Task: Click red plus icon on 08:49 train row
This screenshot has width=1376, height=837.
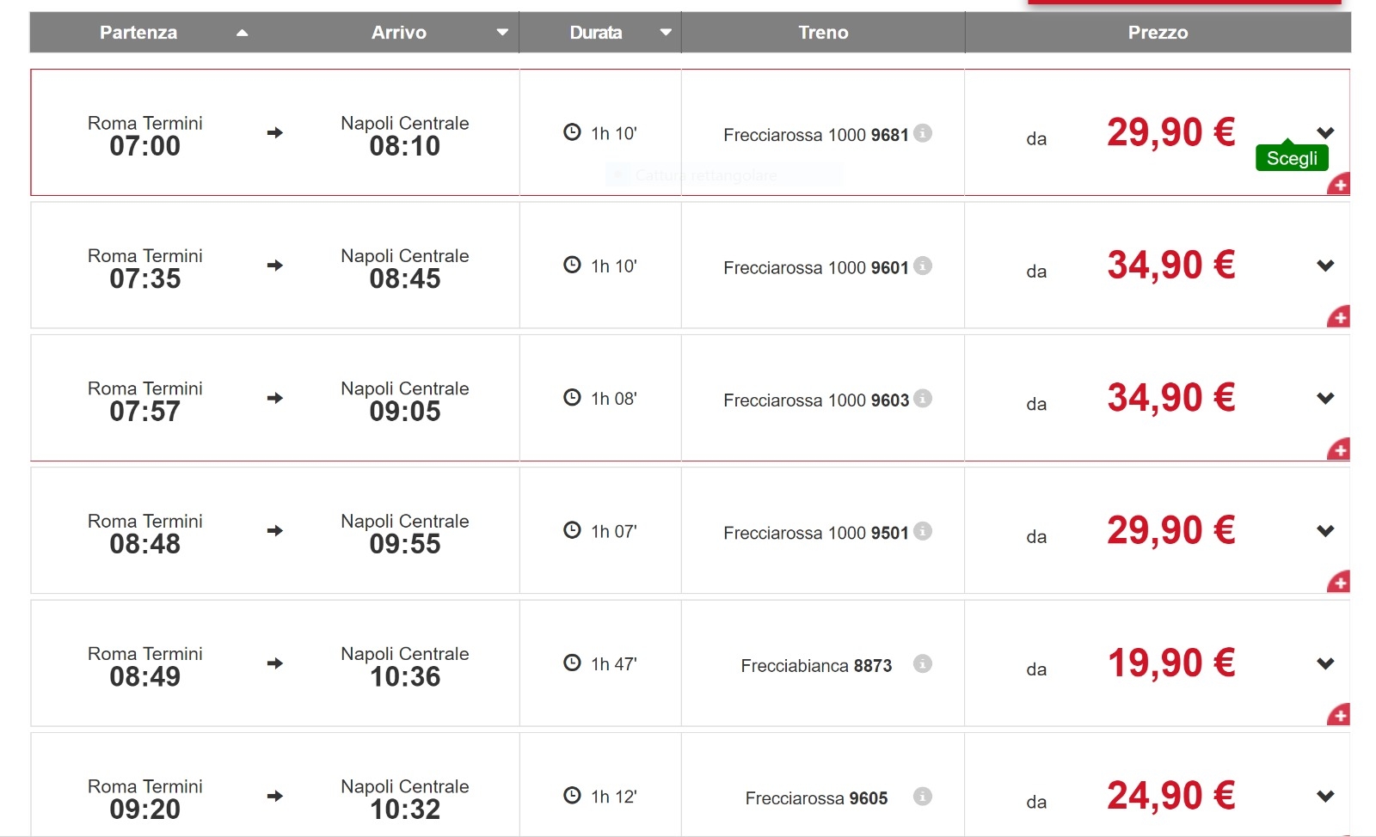Action: tap(1339, 715)
